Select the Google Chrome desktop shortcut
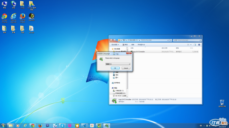229x128 pixels. click(4, 18)
